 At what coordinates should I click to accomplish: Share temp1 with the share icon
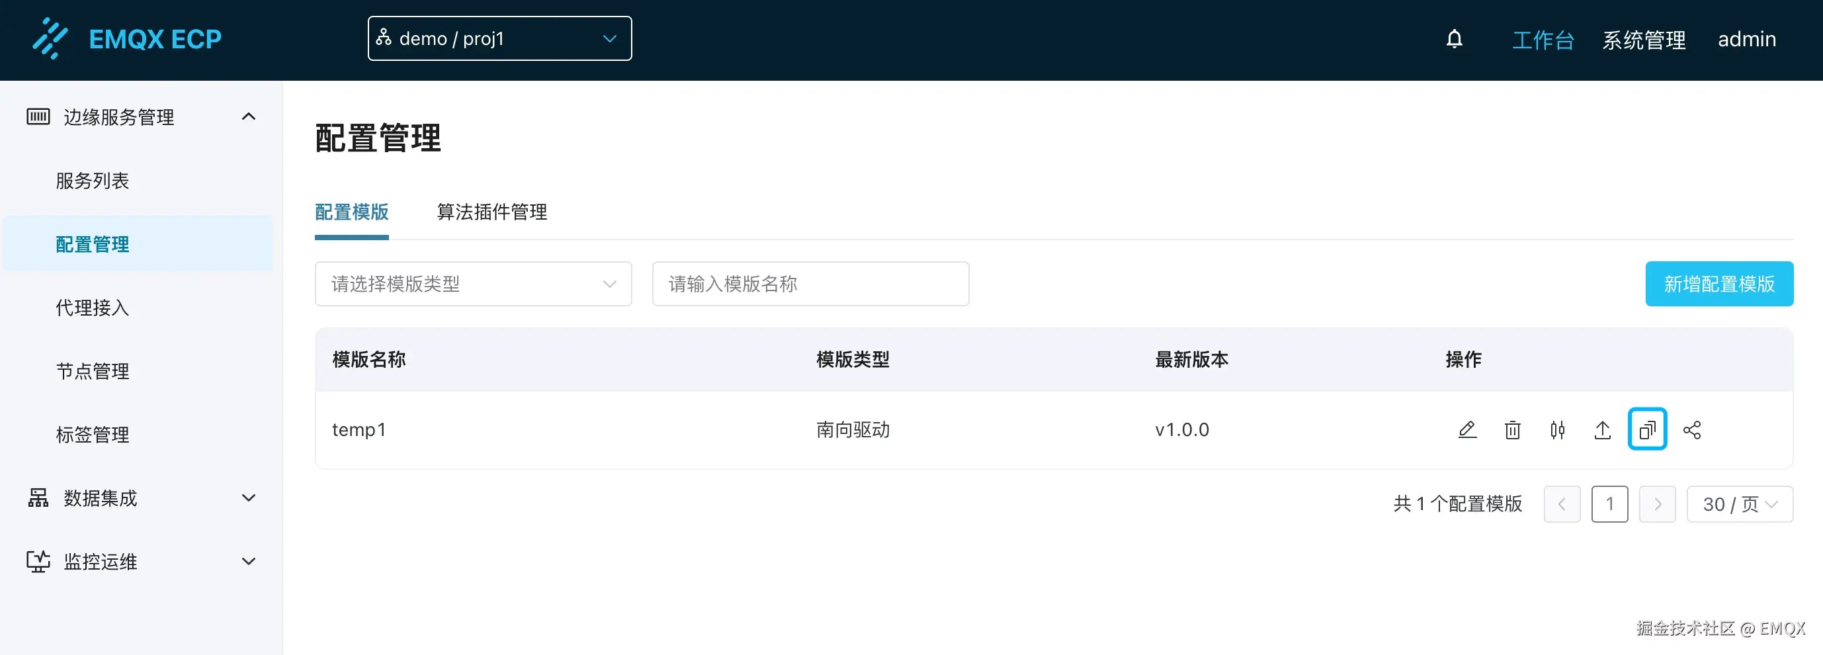pyautogui.click(x=1693, y=430)
